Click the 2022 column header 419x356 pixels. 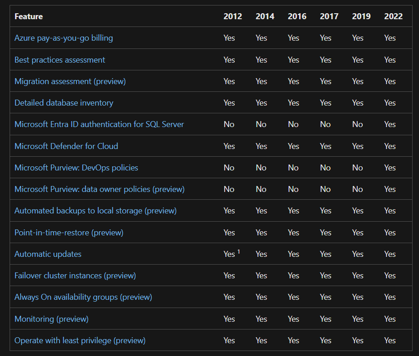point(393,16)
